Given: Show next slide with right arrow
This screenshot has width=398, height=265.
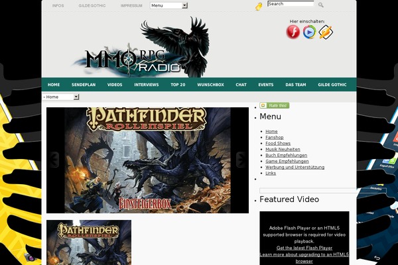Looking at the screenshot, I should 241,159.
